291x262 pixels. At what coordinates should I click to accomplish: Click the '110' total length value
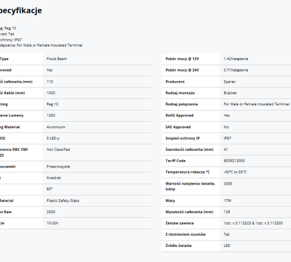(50, 82)
